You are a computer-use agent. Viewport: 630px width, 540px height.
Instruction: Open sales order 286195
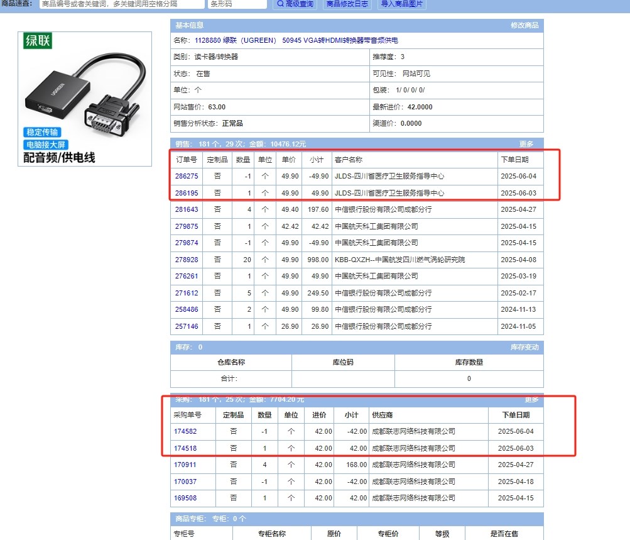[x=187, y=193]
